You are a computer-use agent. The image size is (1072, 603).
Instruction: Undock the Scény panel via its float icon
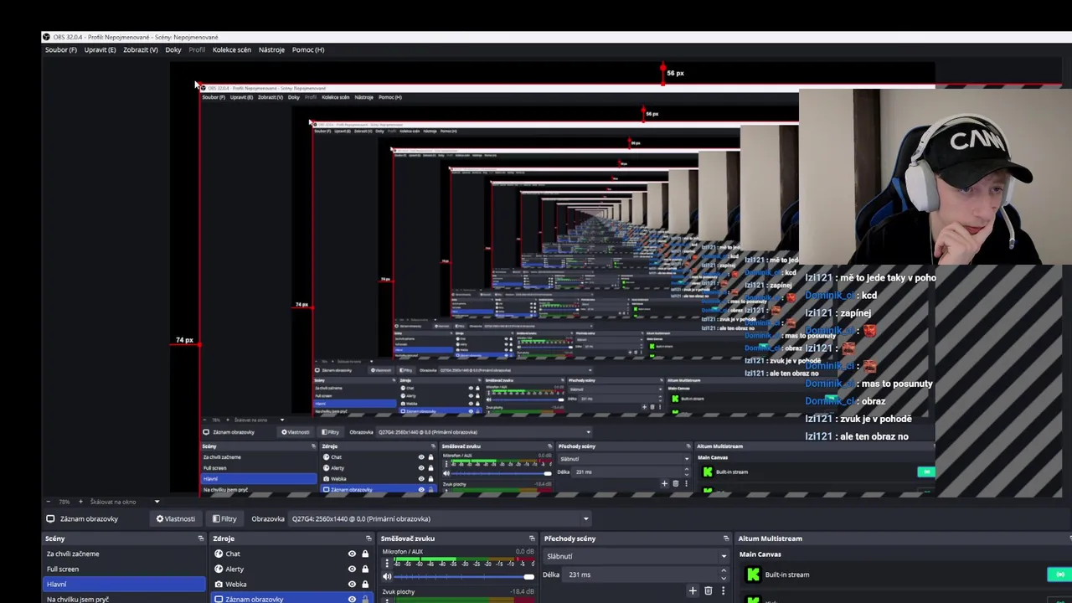[x=200, y=539]
